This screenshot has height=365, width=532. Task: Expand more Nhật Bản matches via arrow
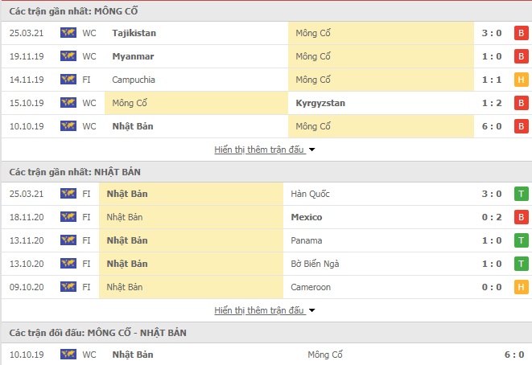pyautogui.click(x=311, y=310)
